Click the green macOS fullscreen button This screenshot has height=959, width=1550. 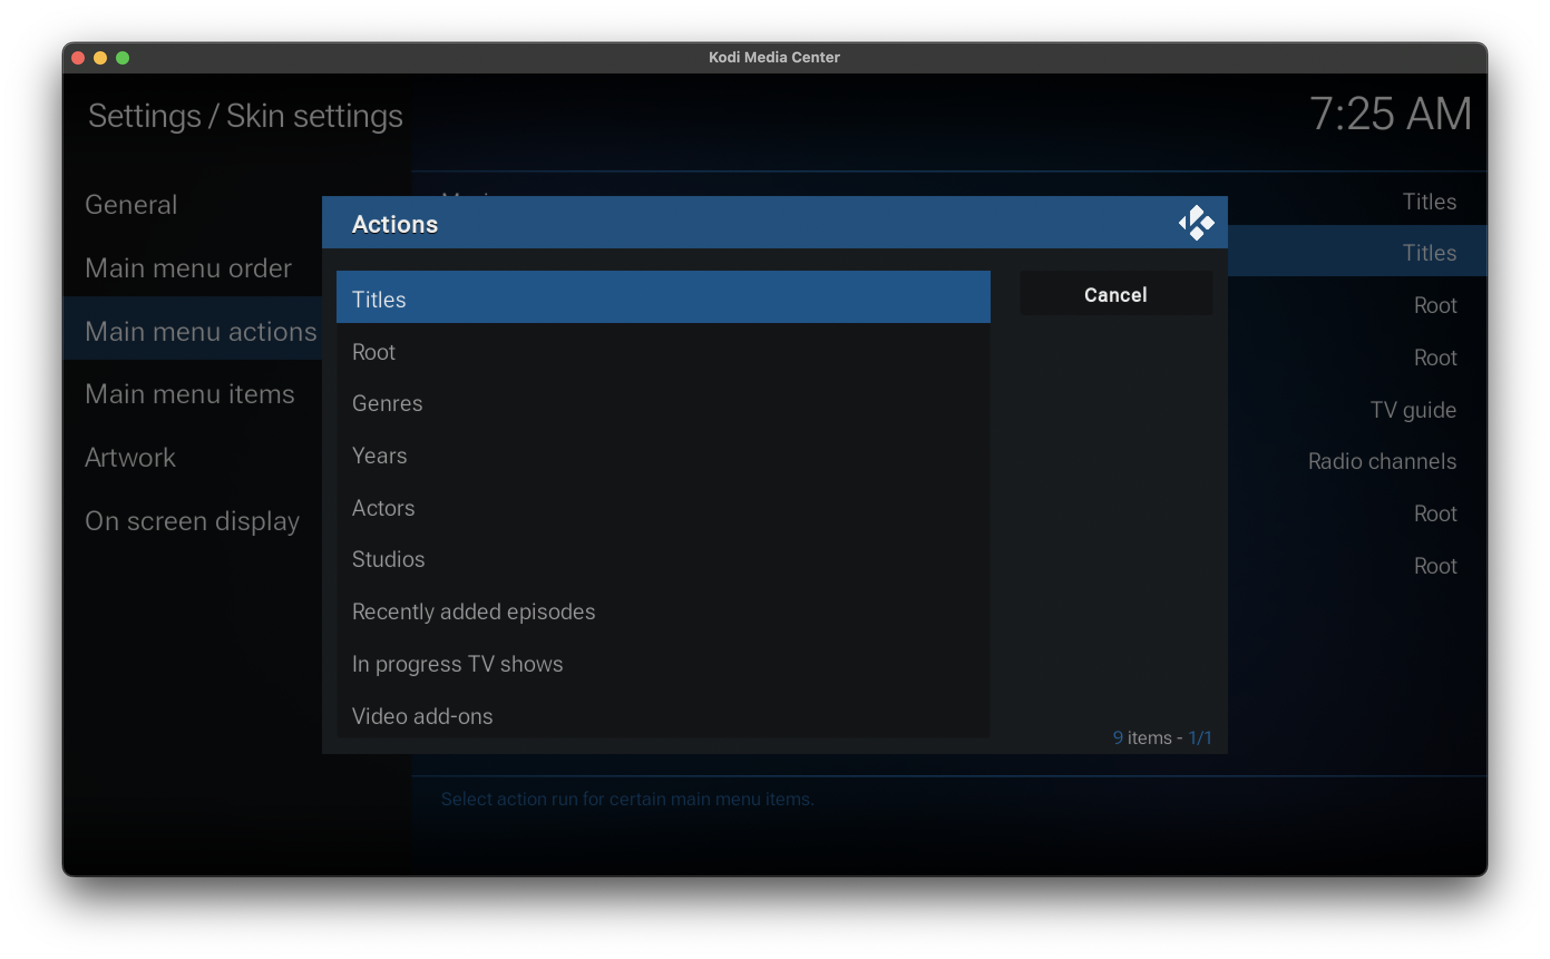tap(123, 58)
